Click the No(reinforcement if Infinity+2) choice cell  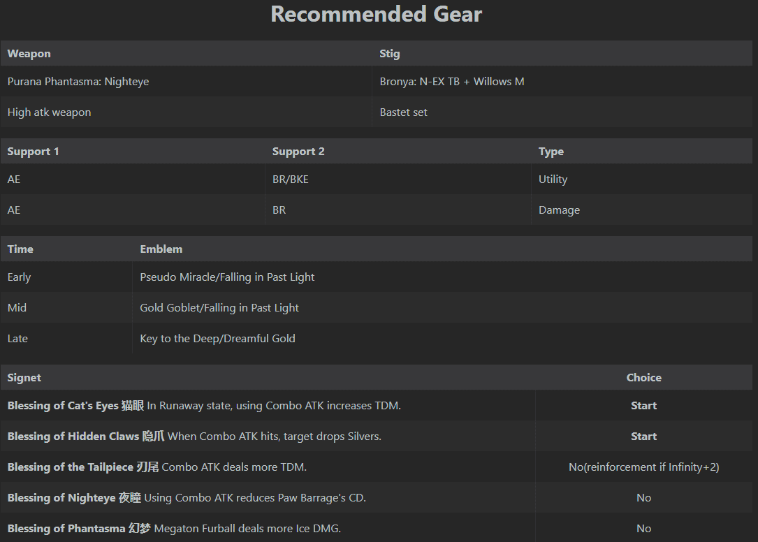643,467
